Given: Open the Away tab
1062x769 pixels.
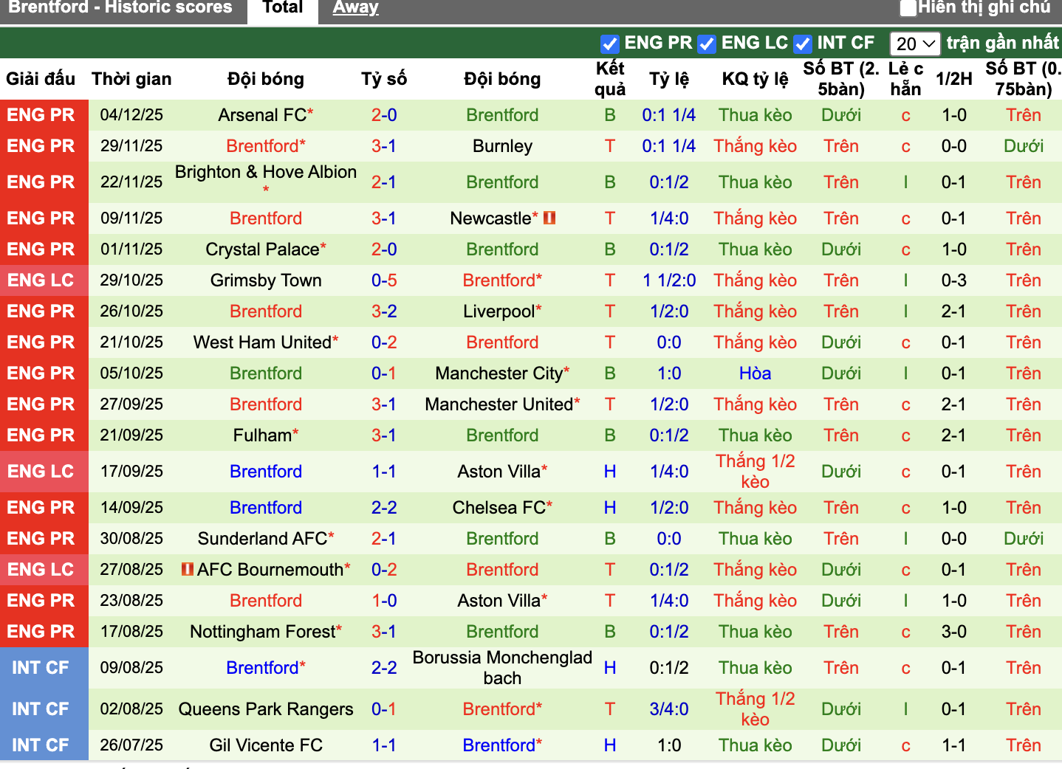Looking at the screenshot, I should click(355, 8).
